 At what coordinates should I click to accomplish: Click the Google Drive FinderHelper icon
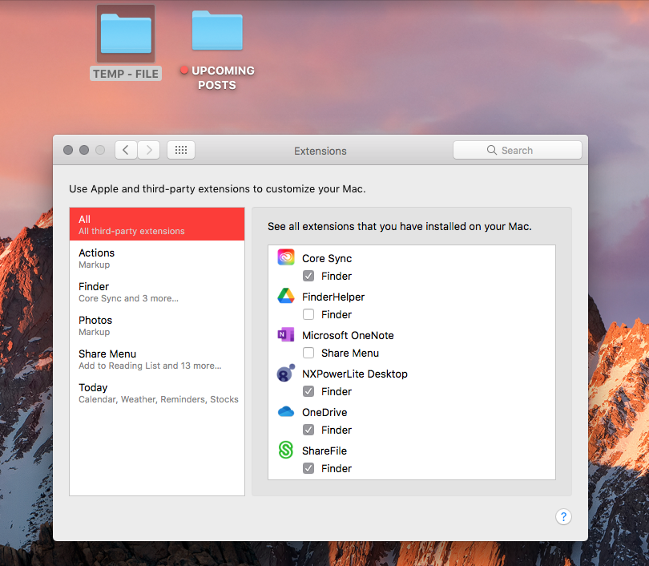285,296
